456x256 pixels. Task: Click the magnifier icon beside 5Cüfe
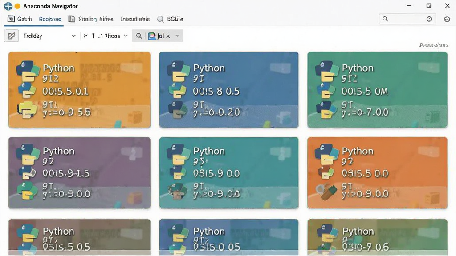160,19
